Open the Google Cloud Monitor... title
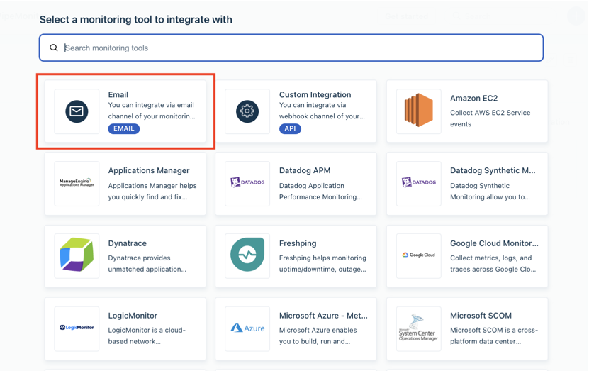 pos(494,243)
